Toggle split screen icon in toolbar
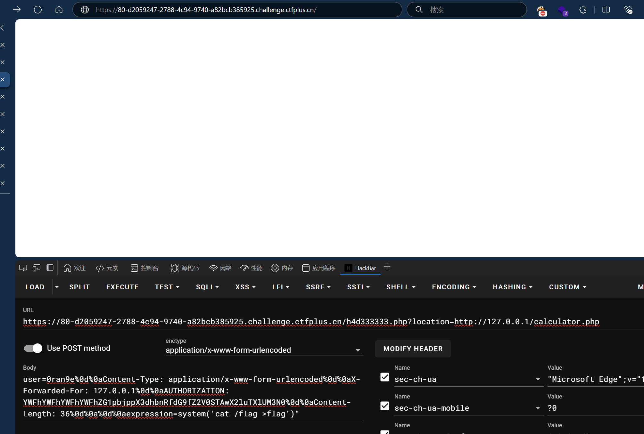Image resolution: width=644 pixels, height=434 pixels. (606, 10)
